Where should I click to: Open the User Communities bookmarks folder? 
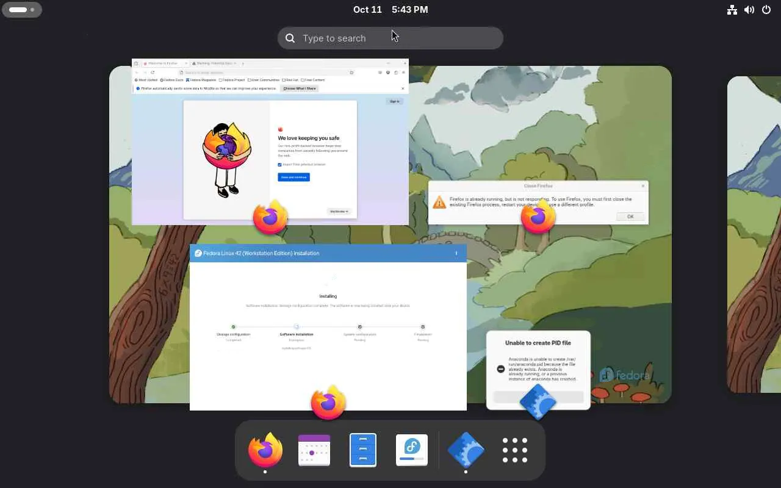264,80
